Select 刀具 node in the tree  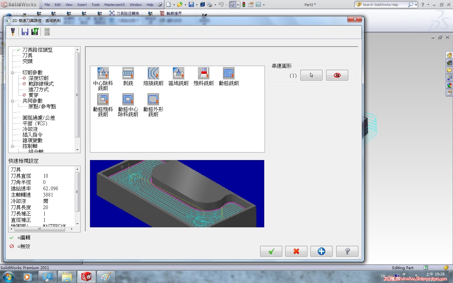coord(27,55)
